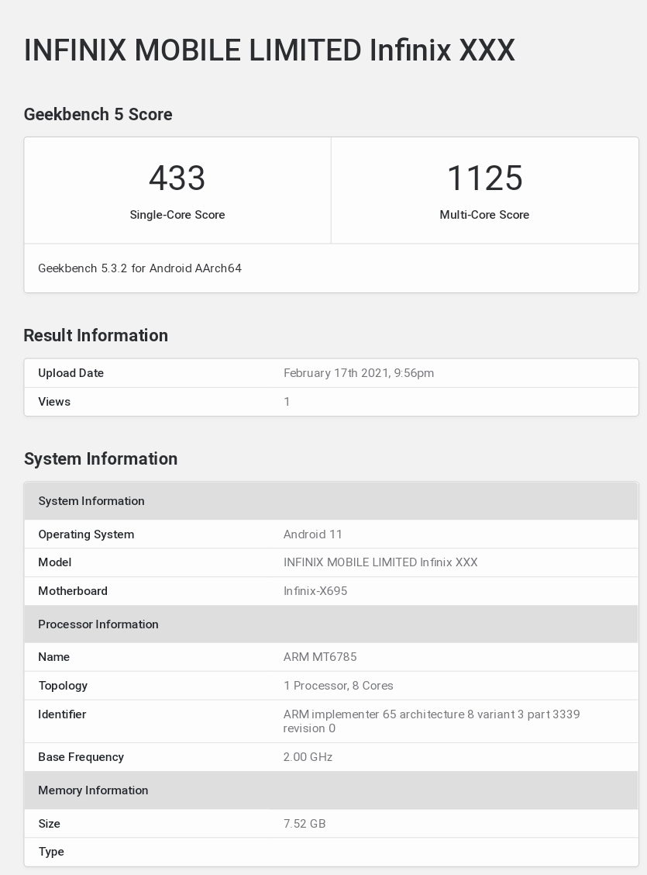Screen dimensions: 647x875
Task: Select the Infinix-X695 motherboard value
Action: click(315, 591)
